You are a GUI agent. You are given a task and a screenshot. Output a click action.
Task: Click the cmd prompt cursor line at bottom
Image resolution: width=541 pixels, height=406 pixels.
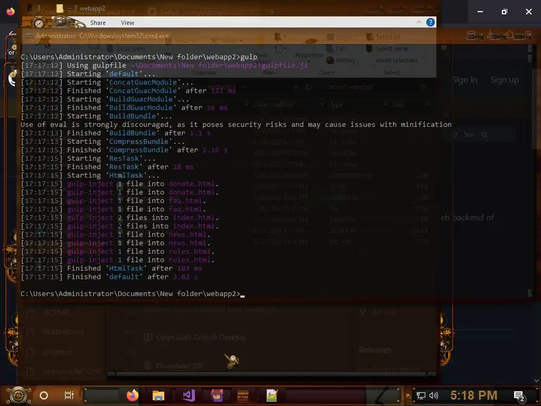(133, 294)
